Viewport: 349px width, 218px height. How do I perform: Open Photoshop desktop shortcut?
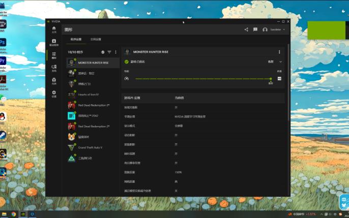click(3, 42)
